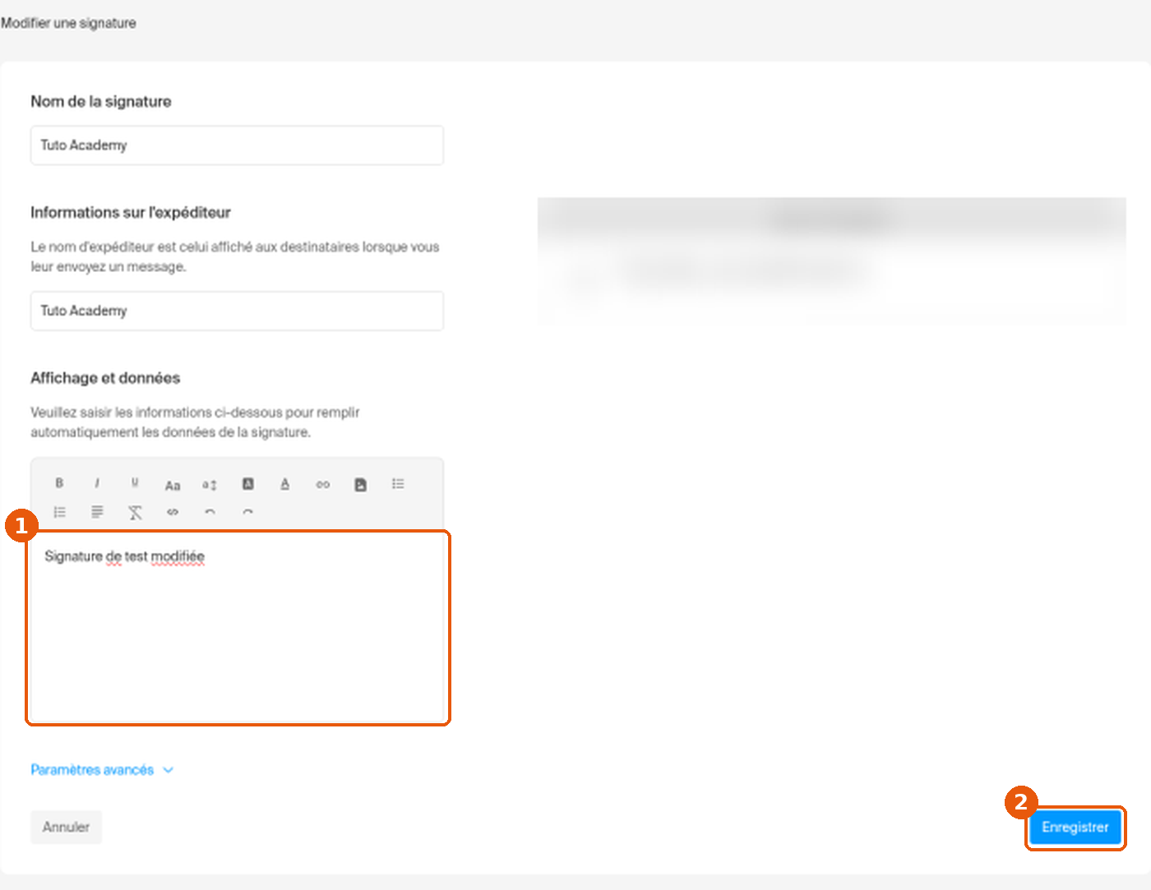
Task: Click the blurred signature preview panel
Action: tap(831, 261)
